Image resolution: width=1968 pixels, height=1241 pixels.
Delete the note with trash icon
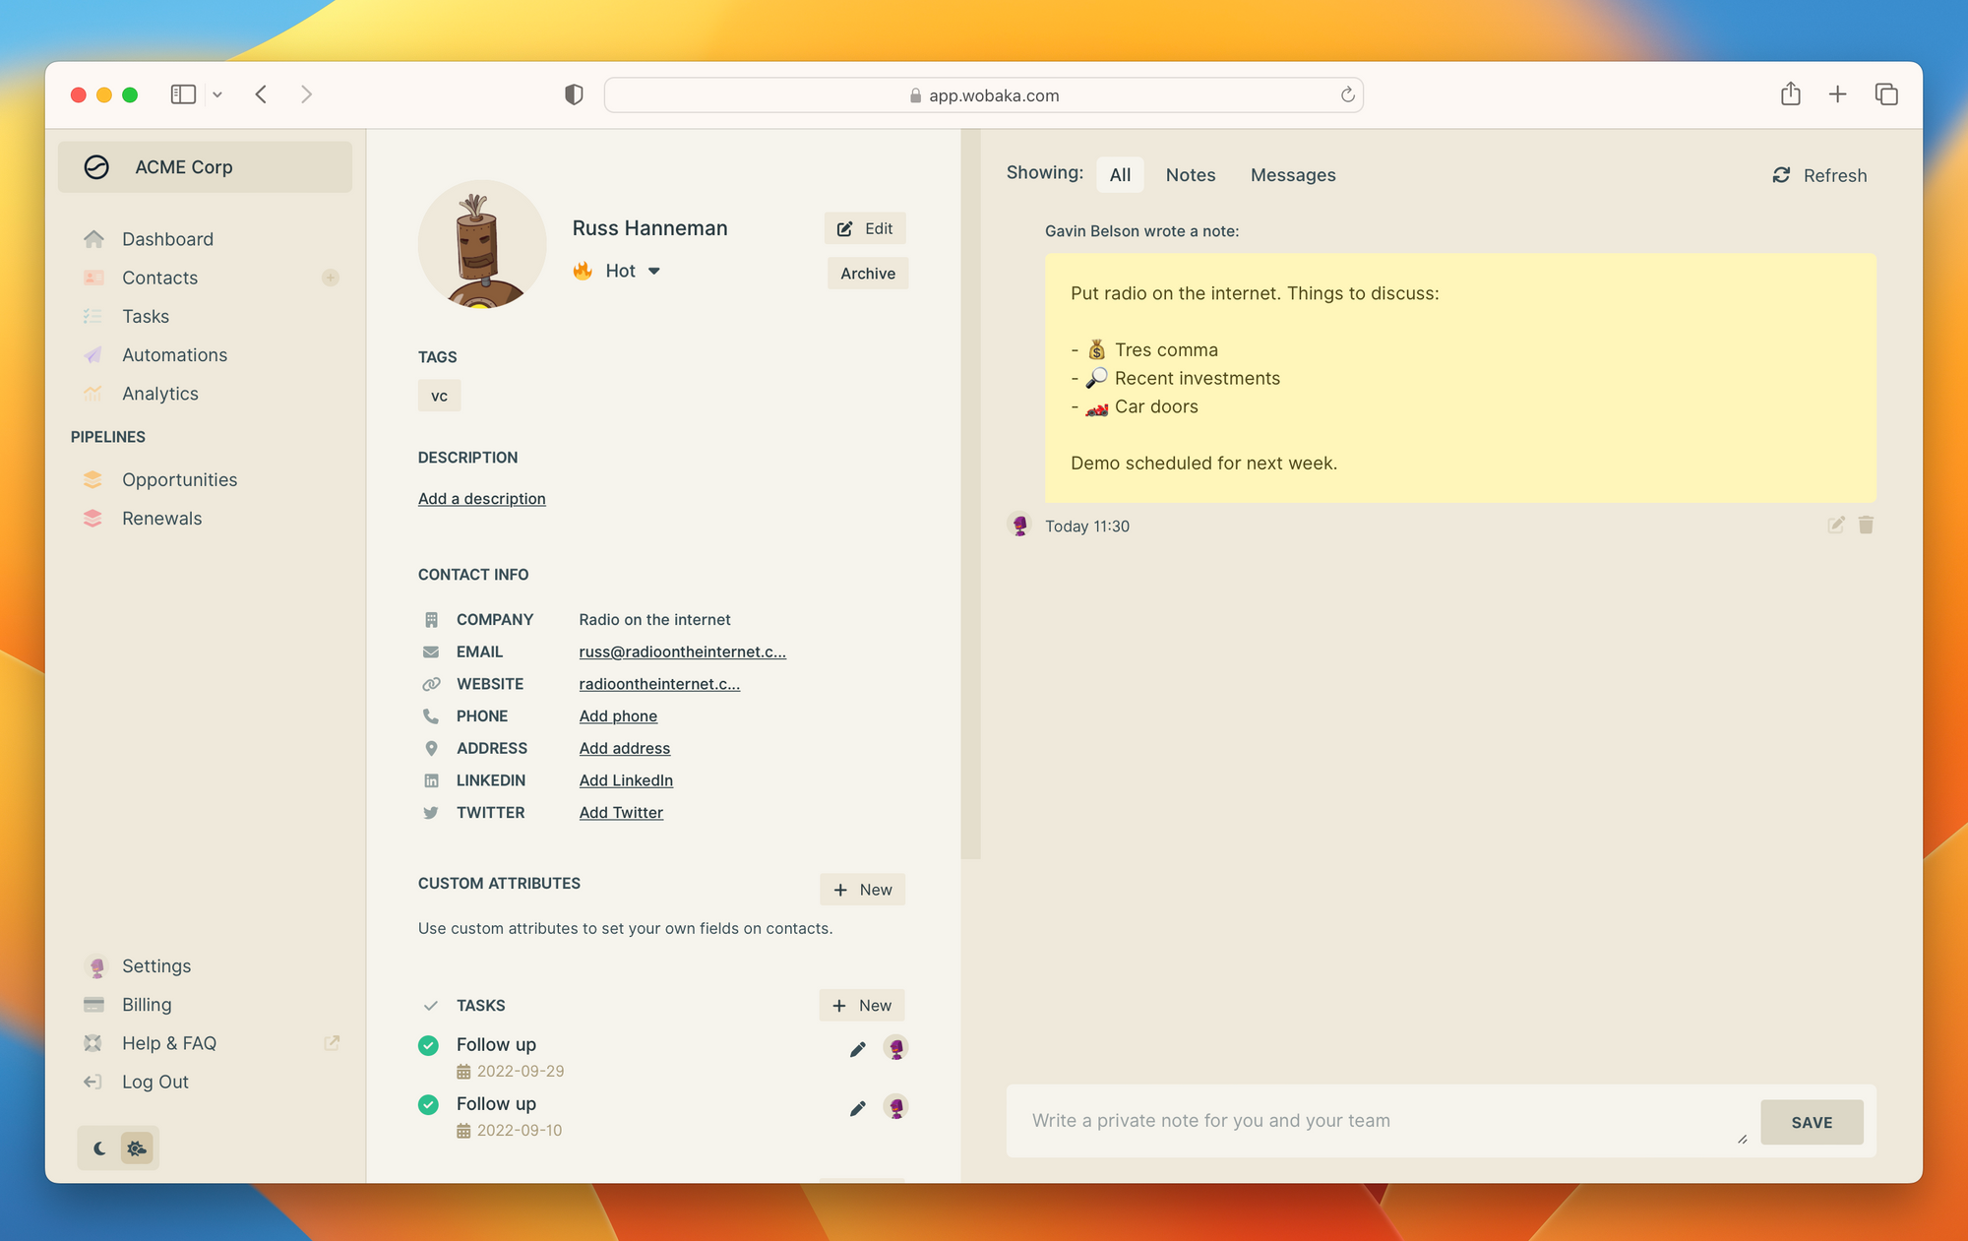point(1866,525)
